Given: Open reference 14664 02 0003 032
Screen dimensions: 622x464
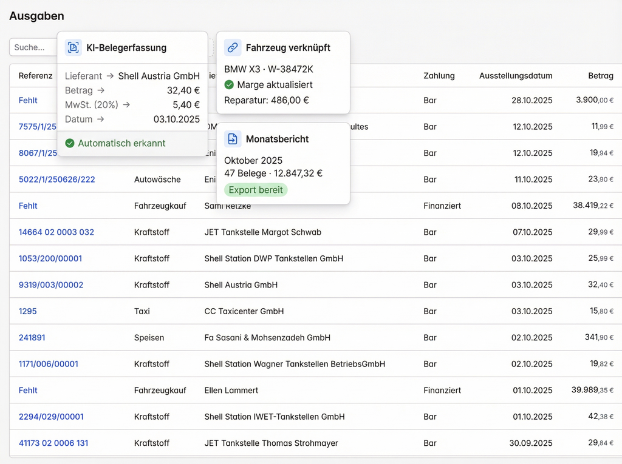Looking at the screenshot, I should point(56,232).
